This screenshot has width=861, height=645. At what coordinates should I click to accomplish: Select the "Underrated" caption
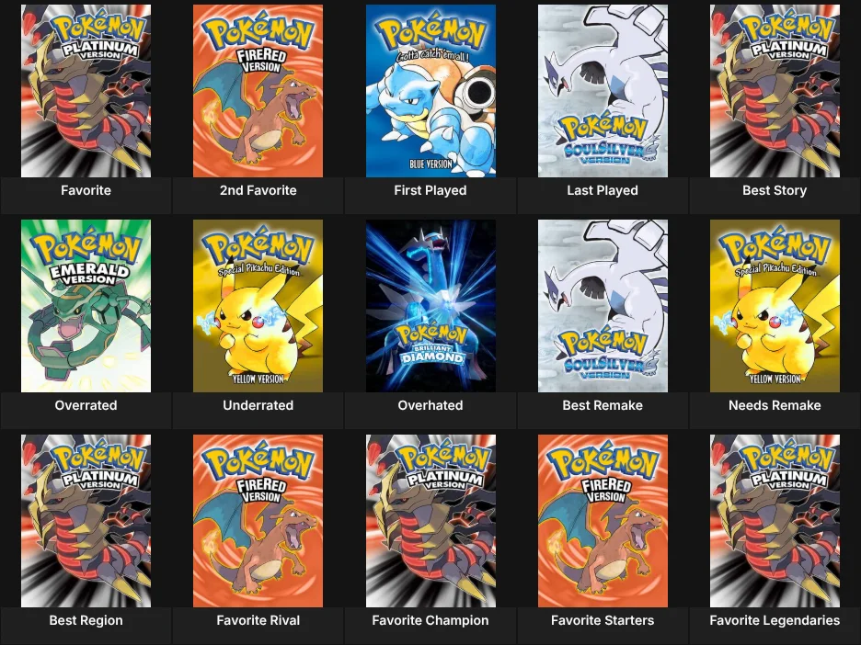click(x=258, y=405)
